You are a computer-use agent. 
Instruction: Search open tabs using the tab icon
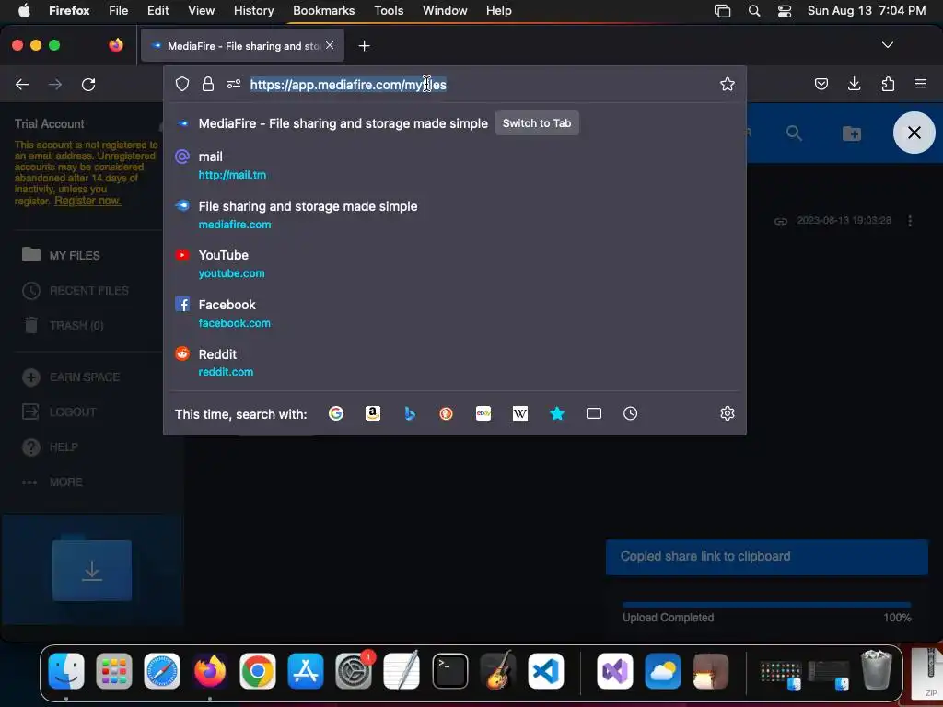tap(594, 413)
